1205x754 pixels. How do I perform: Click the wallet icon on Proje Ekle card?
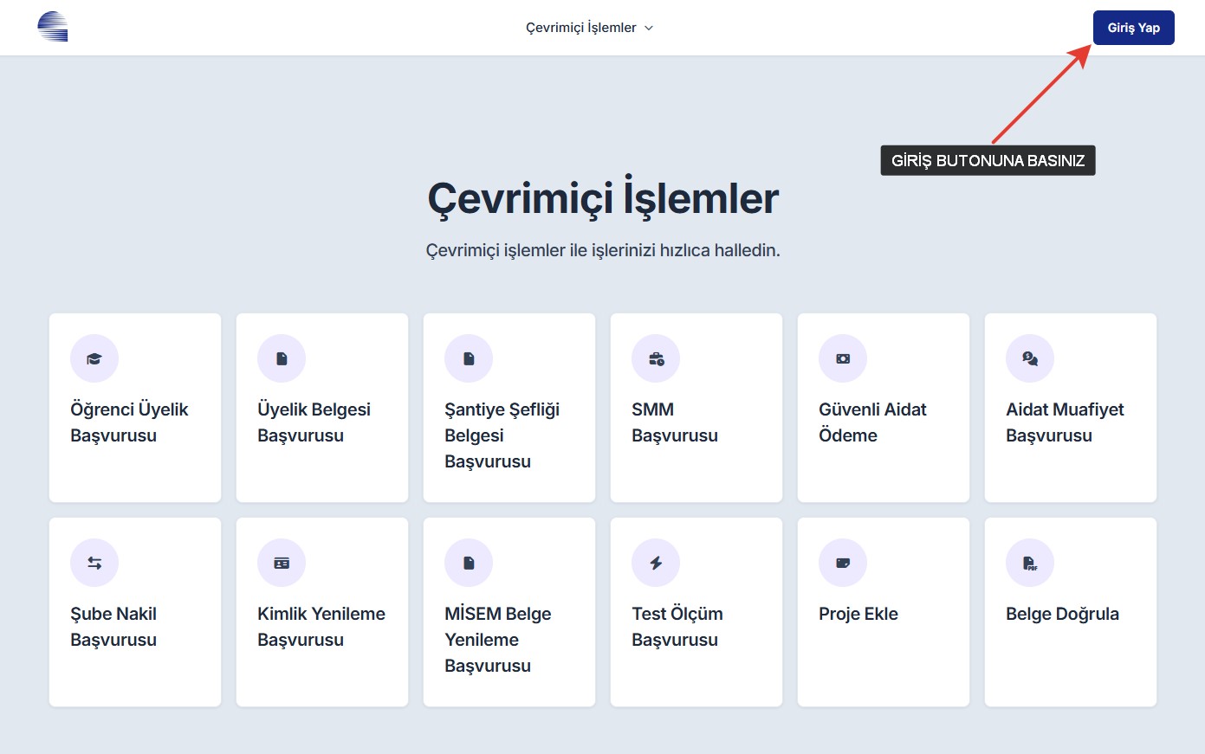click(x=843, y=563)
